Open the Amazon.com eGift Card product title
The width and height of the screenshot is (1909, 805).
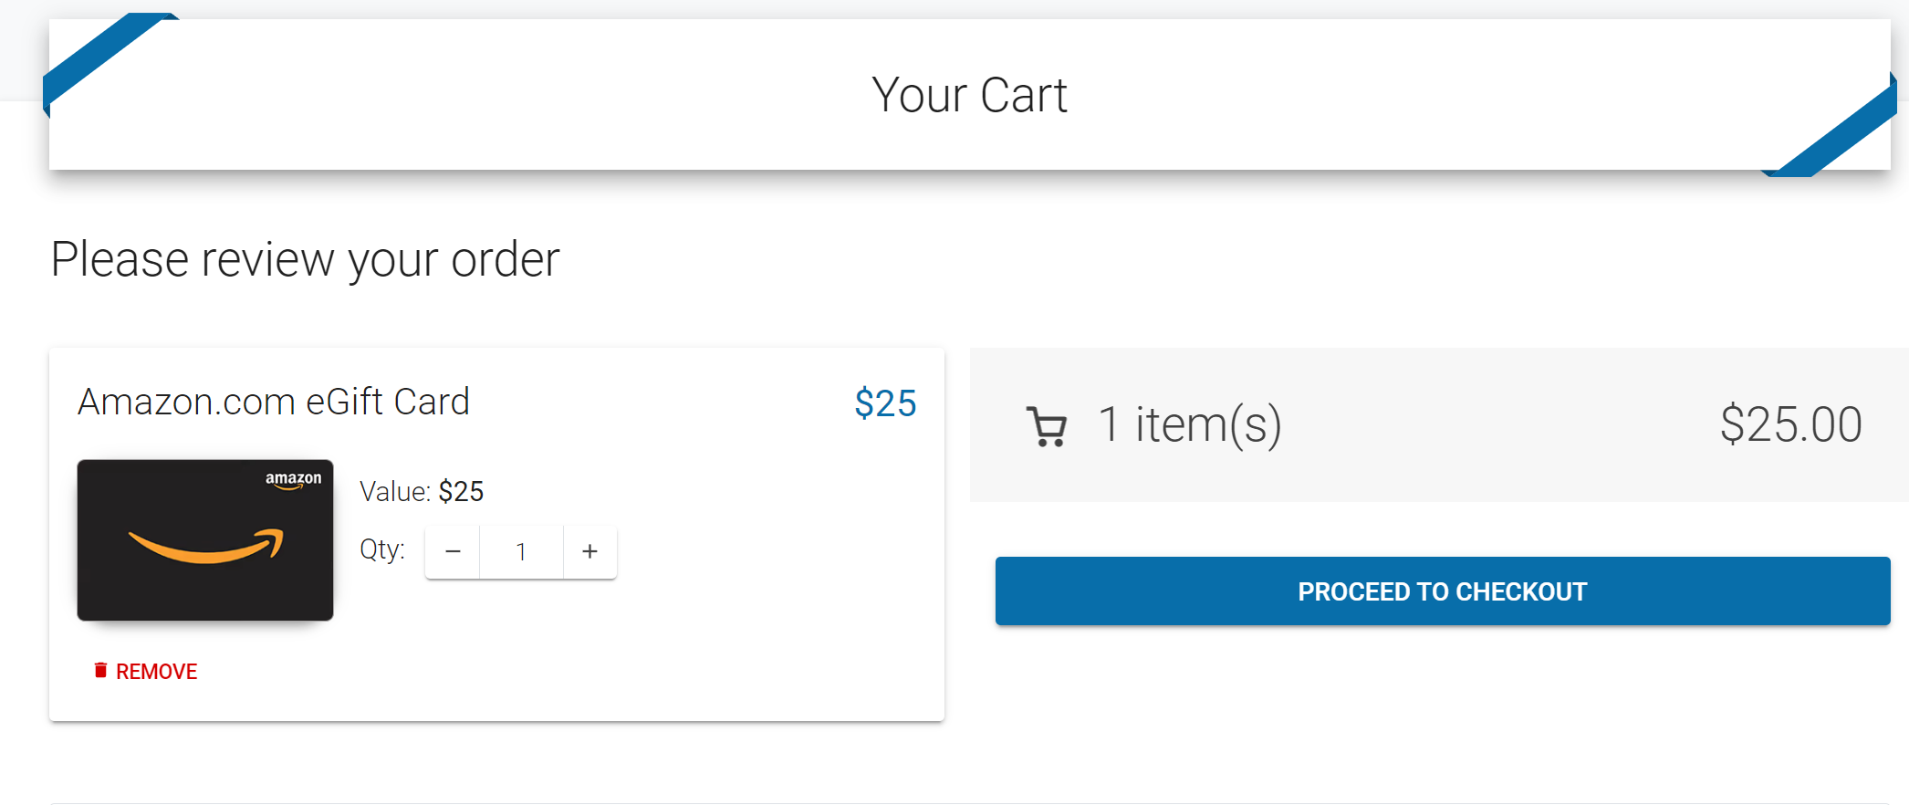274,401
